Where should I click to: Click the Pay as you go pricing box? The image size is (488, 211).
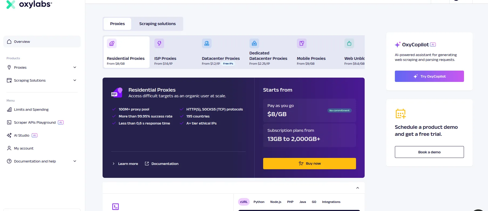tap(310, 110)
